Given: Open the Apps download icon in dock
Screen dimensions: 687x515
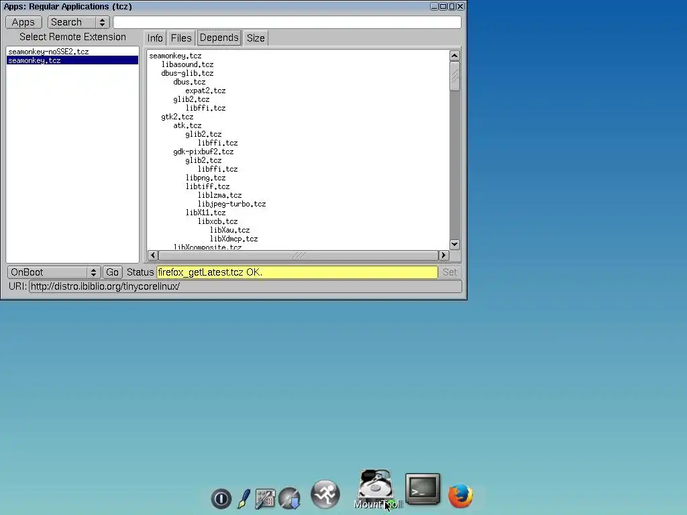Looking at the screenshot, I should click(x=289, y=498).
